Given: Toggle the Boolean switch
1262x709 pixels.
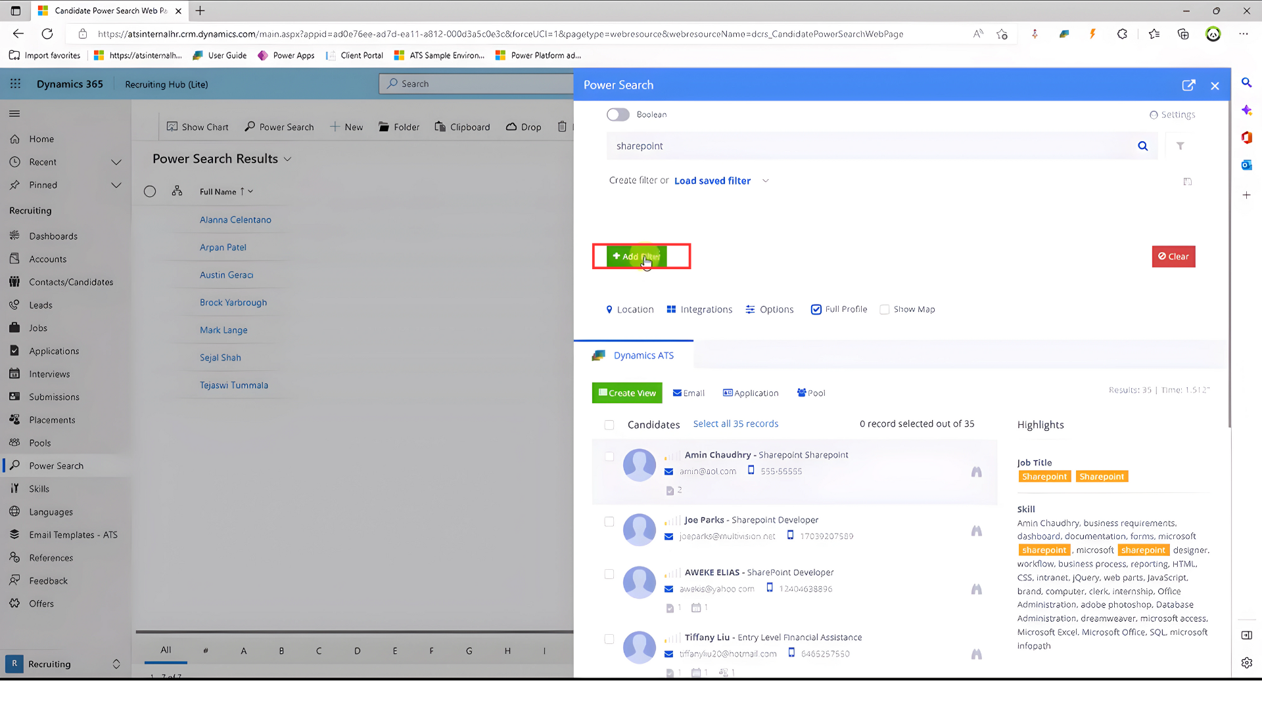Looking at the screenshot, I should tap(618, 115).
